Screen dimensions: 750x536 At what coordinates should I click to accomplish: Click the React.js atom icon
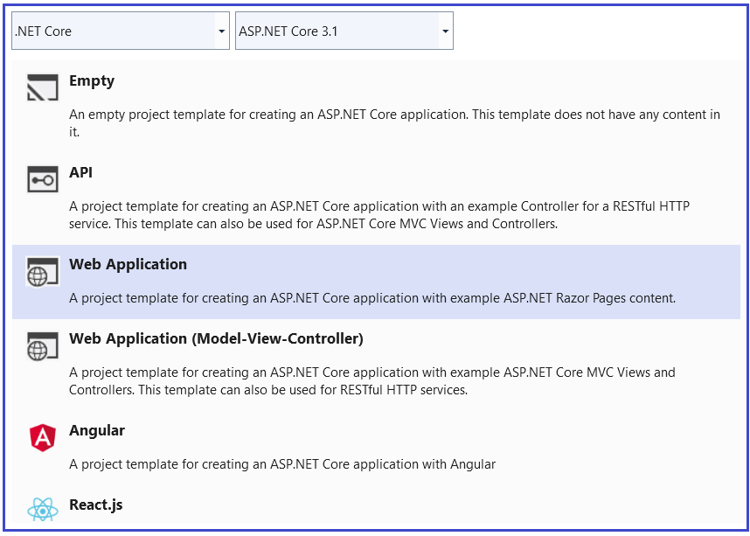(x=43, y=511)
